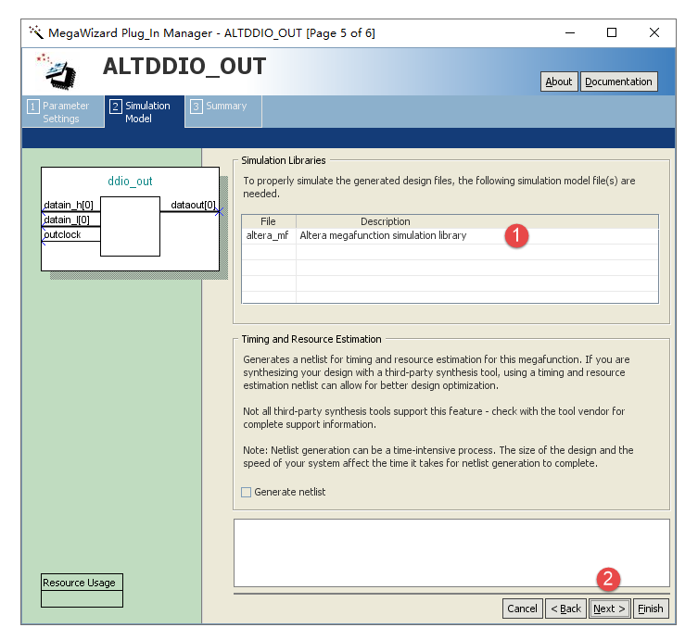Image resolution: width=698 pixels, height=640 pixels.
Task: Click the ddio_out block title
Action: (x=130, y=181)
